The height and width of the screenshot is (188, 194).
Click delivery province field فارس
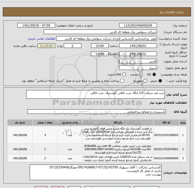138,61
